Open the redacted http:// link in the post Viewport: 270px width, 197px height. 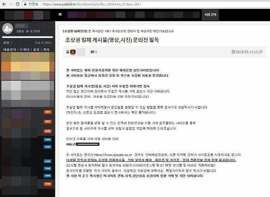(83, 144)
